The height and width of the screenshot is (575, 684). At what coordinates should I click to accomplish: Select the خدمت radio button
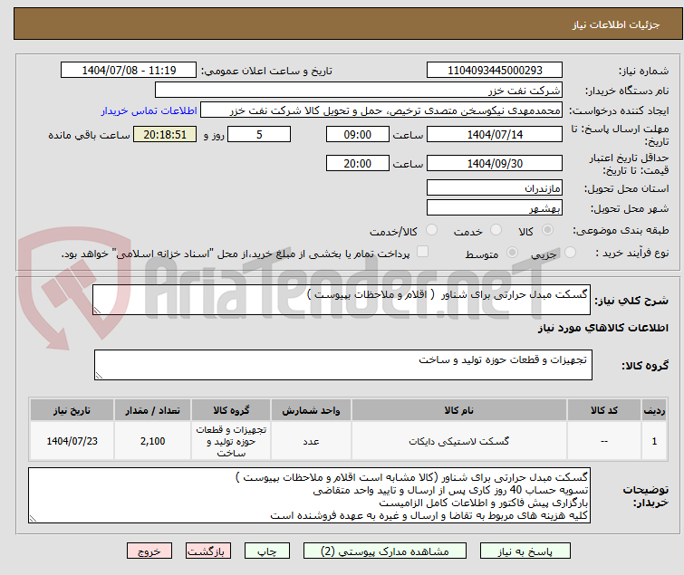point(496,230)
